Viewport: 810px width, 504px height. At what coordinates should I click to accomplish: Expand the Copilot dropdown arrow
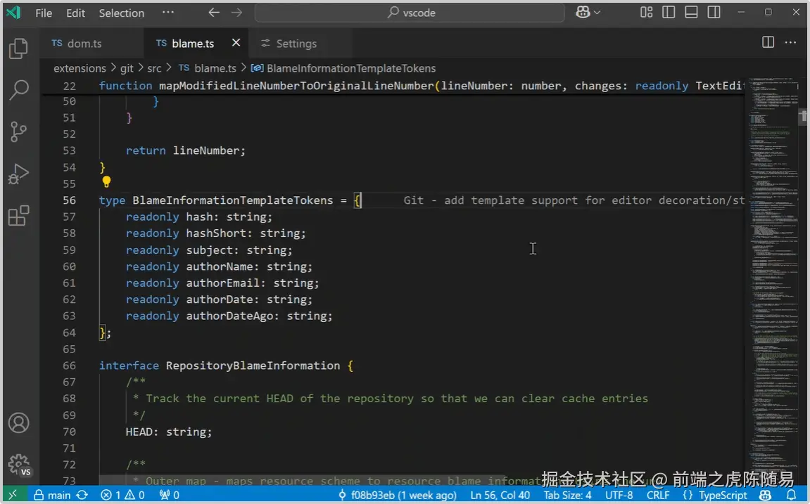pos(597,13)
